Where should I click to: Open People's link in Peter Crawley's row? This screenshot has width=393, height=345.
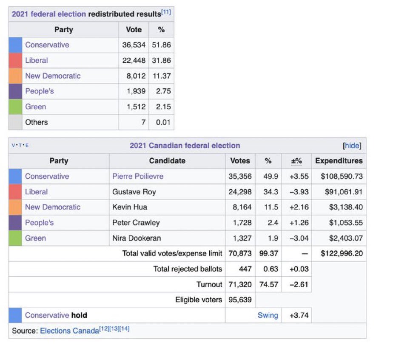pyautogui.click(x=40, y=222)
